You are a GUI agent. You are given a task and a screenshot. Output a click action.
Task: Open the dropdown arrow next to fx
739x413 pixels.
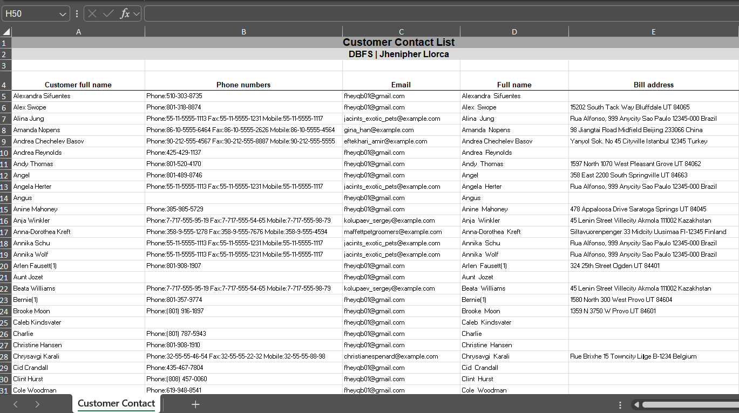coord(135,13)
